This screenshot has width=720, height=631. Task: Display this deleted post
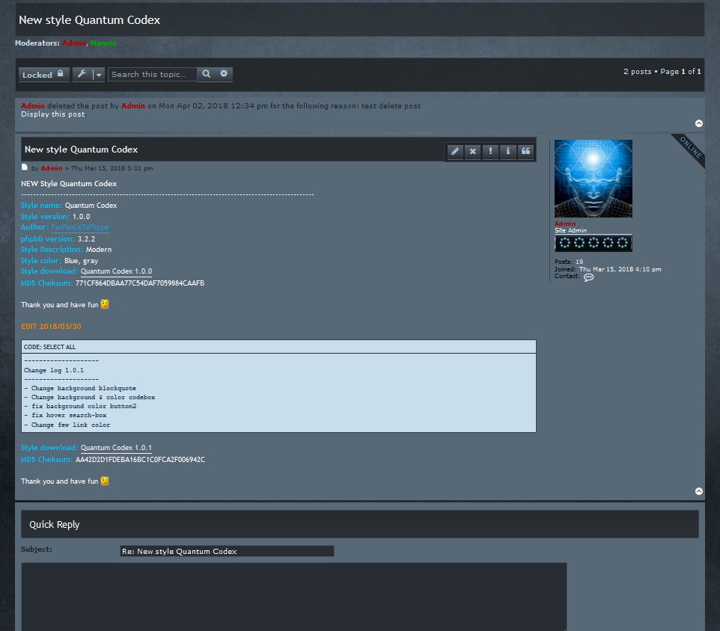[53, 114]
